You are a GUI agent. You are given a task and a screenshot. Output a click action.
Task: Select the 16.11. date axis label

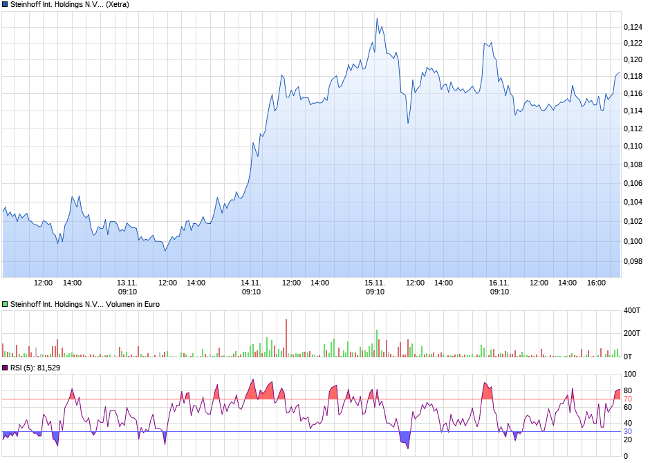(499, 282)
